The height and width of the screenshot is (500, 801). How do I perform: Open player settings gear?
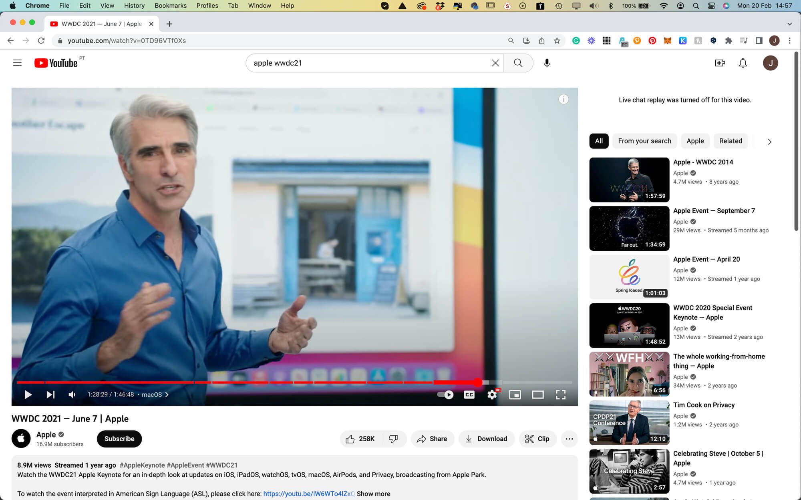[x=492, y=394]
